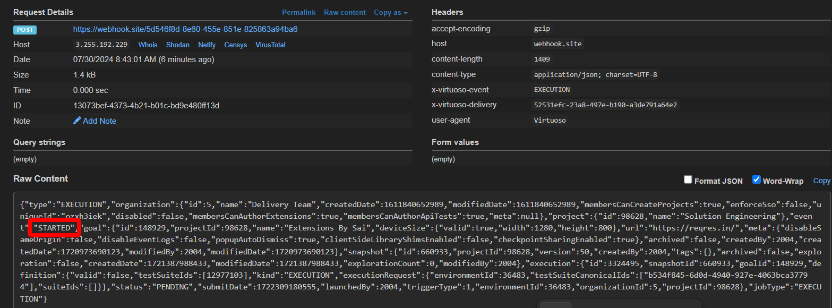Open the webhook.site request URL
The image size is (832, 308).
[185, 29]
